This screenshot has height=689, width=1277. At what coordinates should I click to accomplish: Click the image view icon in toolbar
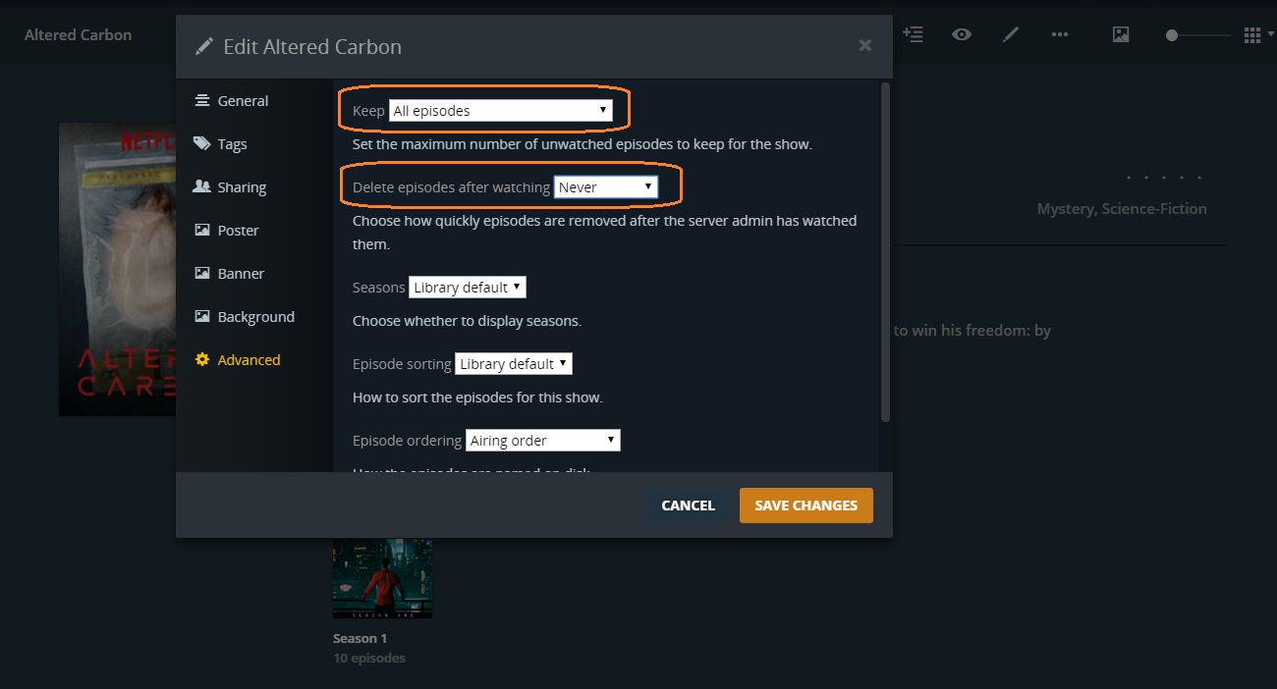point(1121,34)
